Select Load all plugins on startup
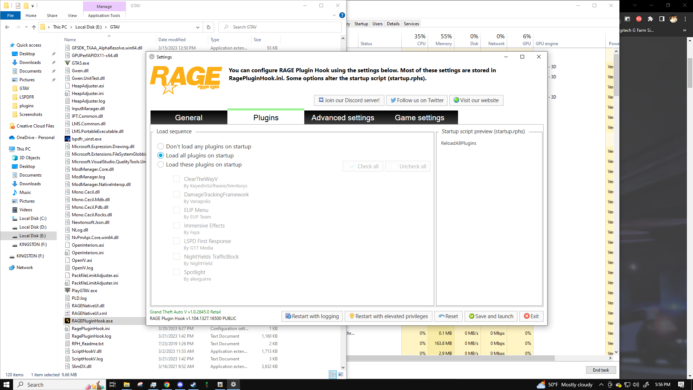This screenshot has width=693, height=390. 161,155
